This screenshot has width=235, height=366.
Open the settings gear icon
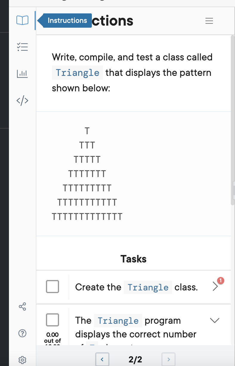[x=22, y=360]
